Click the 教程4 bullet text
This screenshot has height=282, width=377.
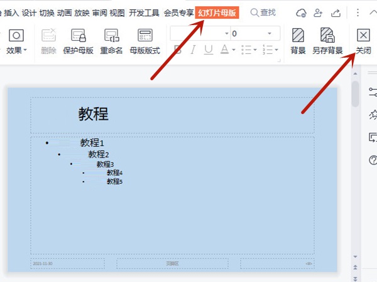pyautogui.click(x=114, y=173)
